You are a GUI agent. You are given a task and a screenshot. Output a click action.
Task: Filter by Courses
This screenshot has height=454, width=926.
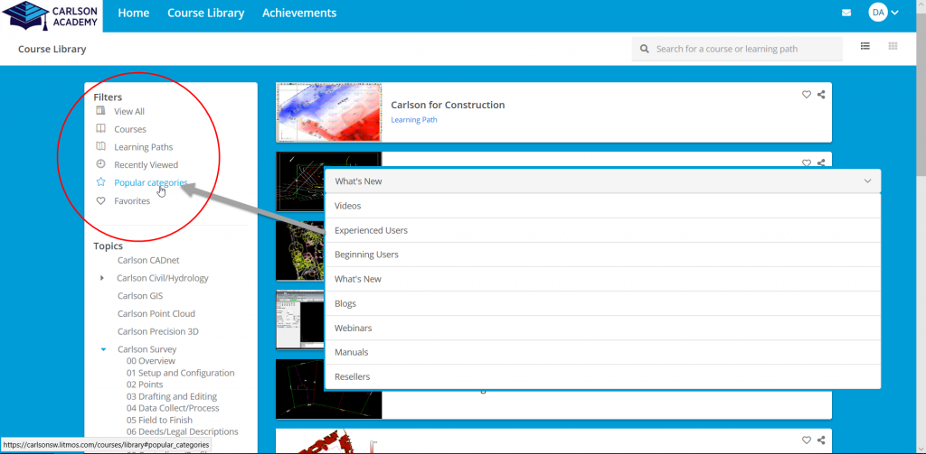pos(130,129)
